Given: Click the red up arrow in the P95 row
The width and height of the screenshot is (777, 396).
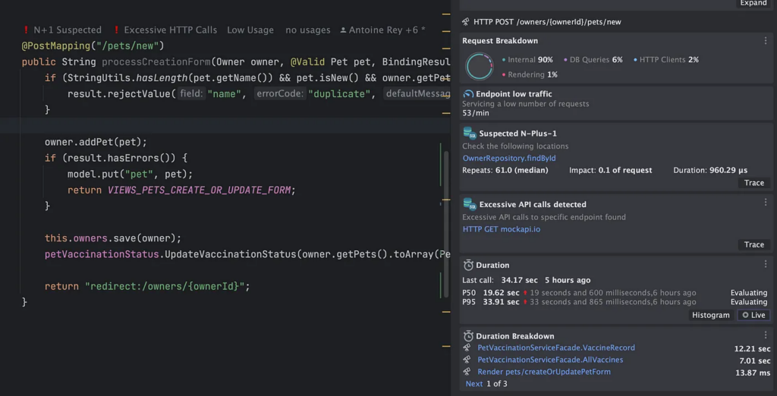Looking at the screenshot, I should (525, 302).
